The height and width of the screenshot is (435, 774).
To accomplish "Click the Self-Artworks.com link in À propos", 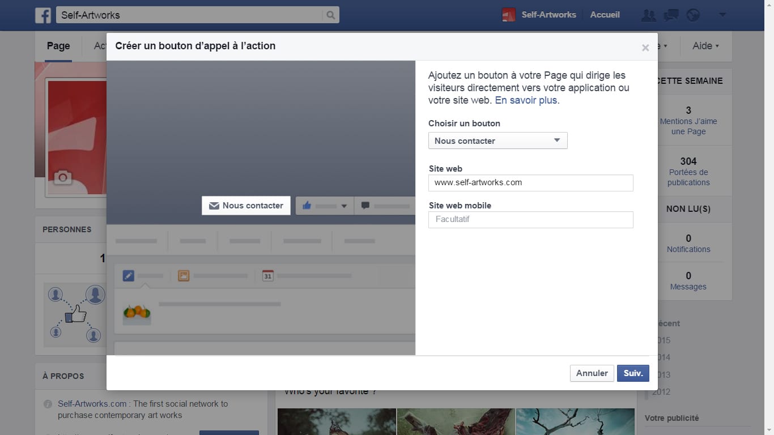I will tap(92, 404).
